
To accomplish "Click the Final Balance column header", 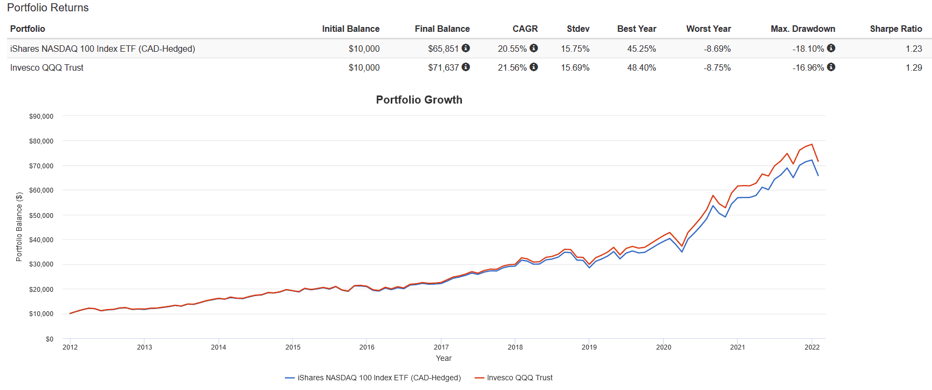I will 442,29.
